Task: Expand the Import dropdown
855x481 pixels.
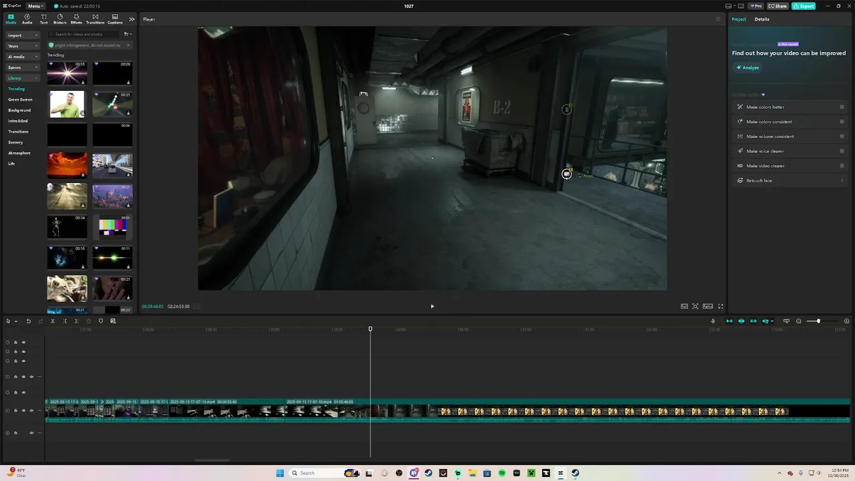Action: coord(23,35)
